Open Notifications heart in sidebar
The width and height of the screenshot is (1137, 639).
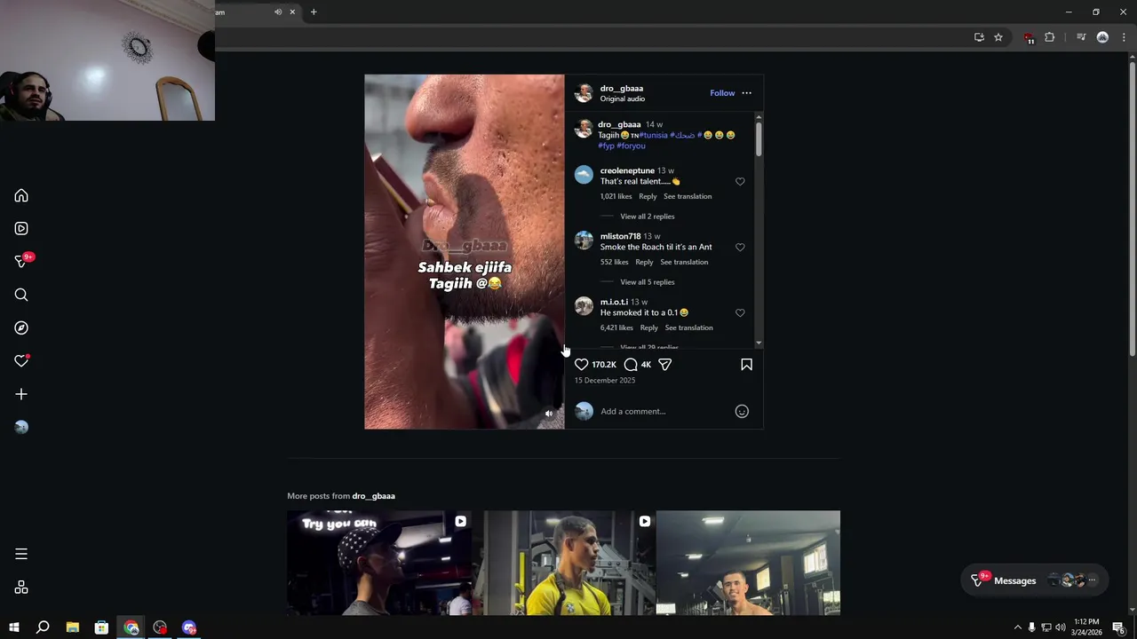(x=21, y=361)
